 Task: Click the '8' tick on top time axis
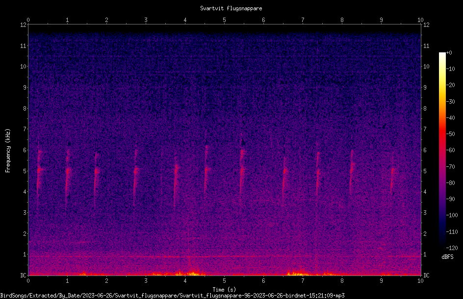point(342,20)
